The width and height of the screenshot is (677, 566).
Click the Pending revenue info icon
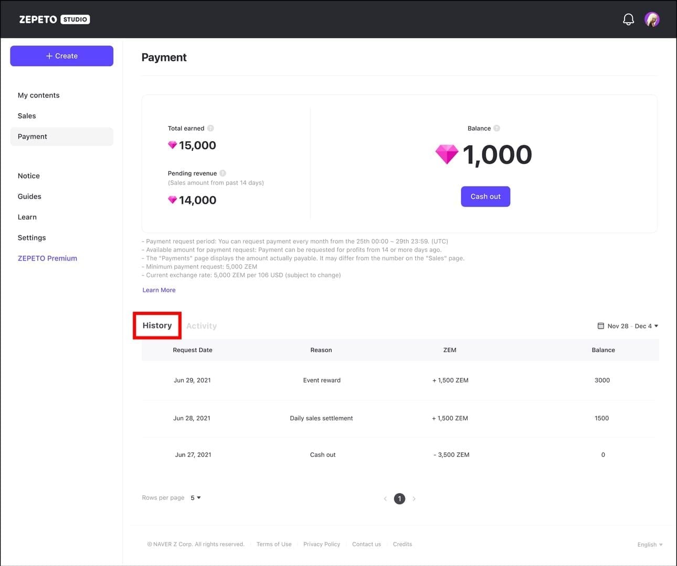click(223, 173)
